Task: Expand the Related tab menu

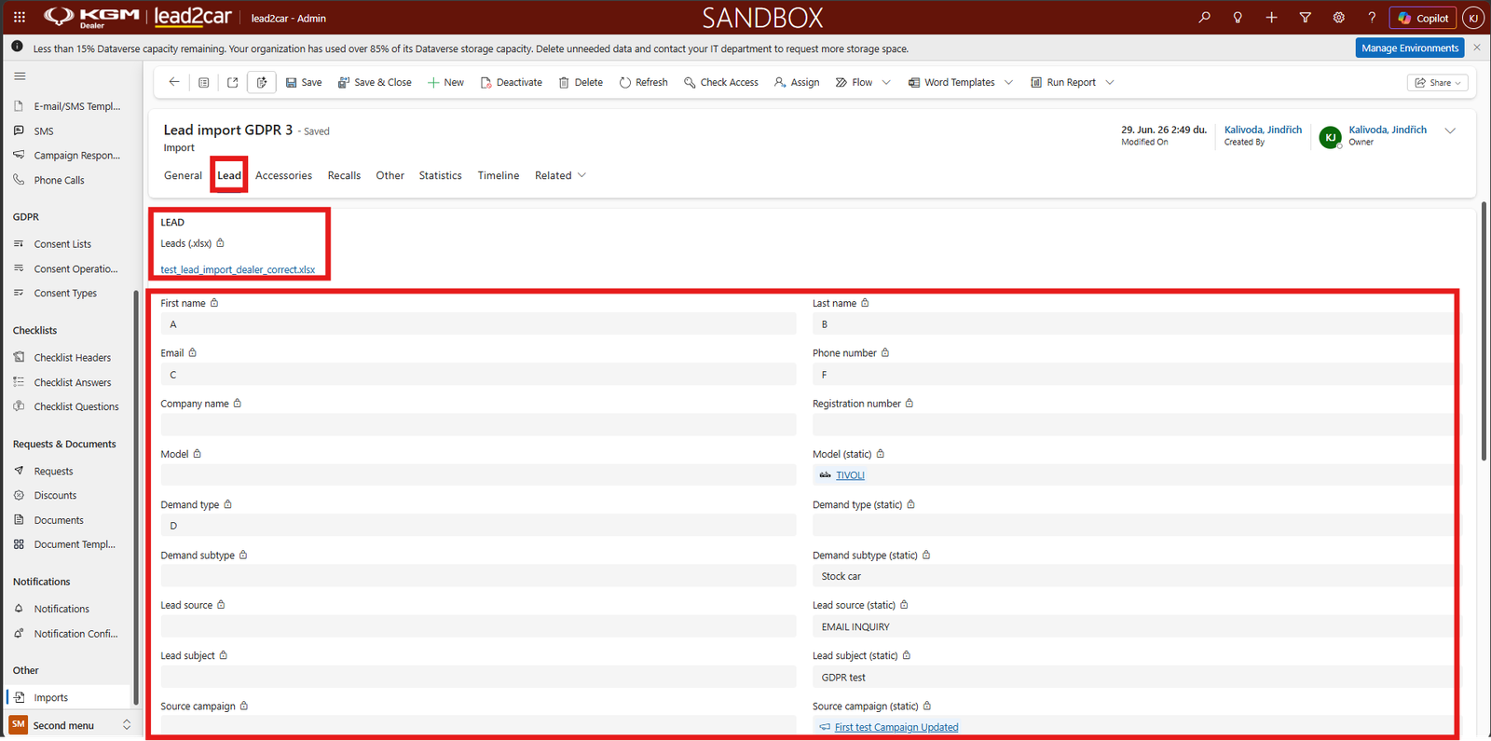Action: [x=560, y=175]
